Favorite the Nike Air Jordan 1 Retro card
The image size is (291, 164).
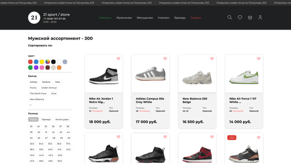[x=118, y=59]
